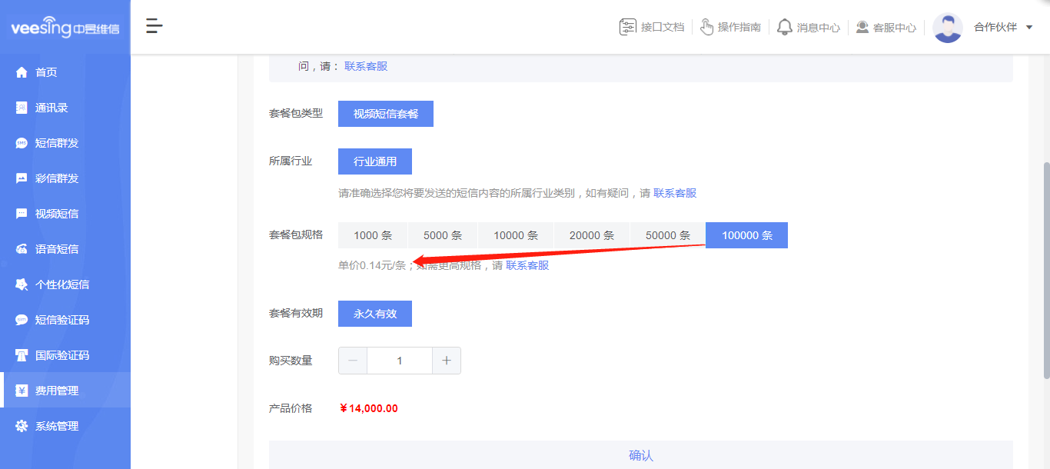Click the 系统管理 gear icon

[x=22, y=426]
